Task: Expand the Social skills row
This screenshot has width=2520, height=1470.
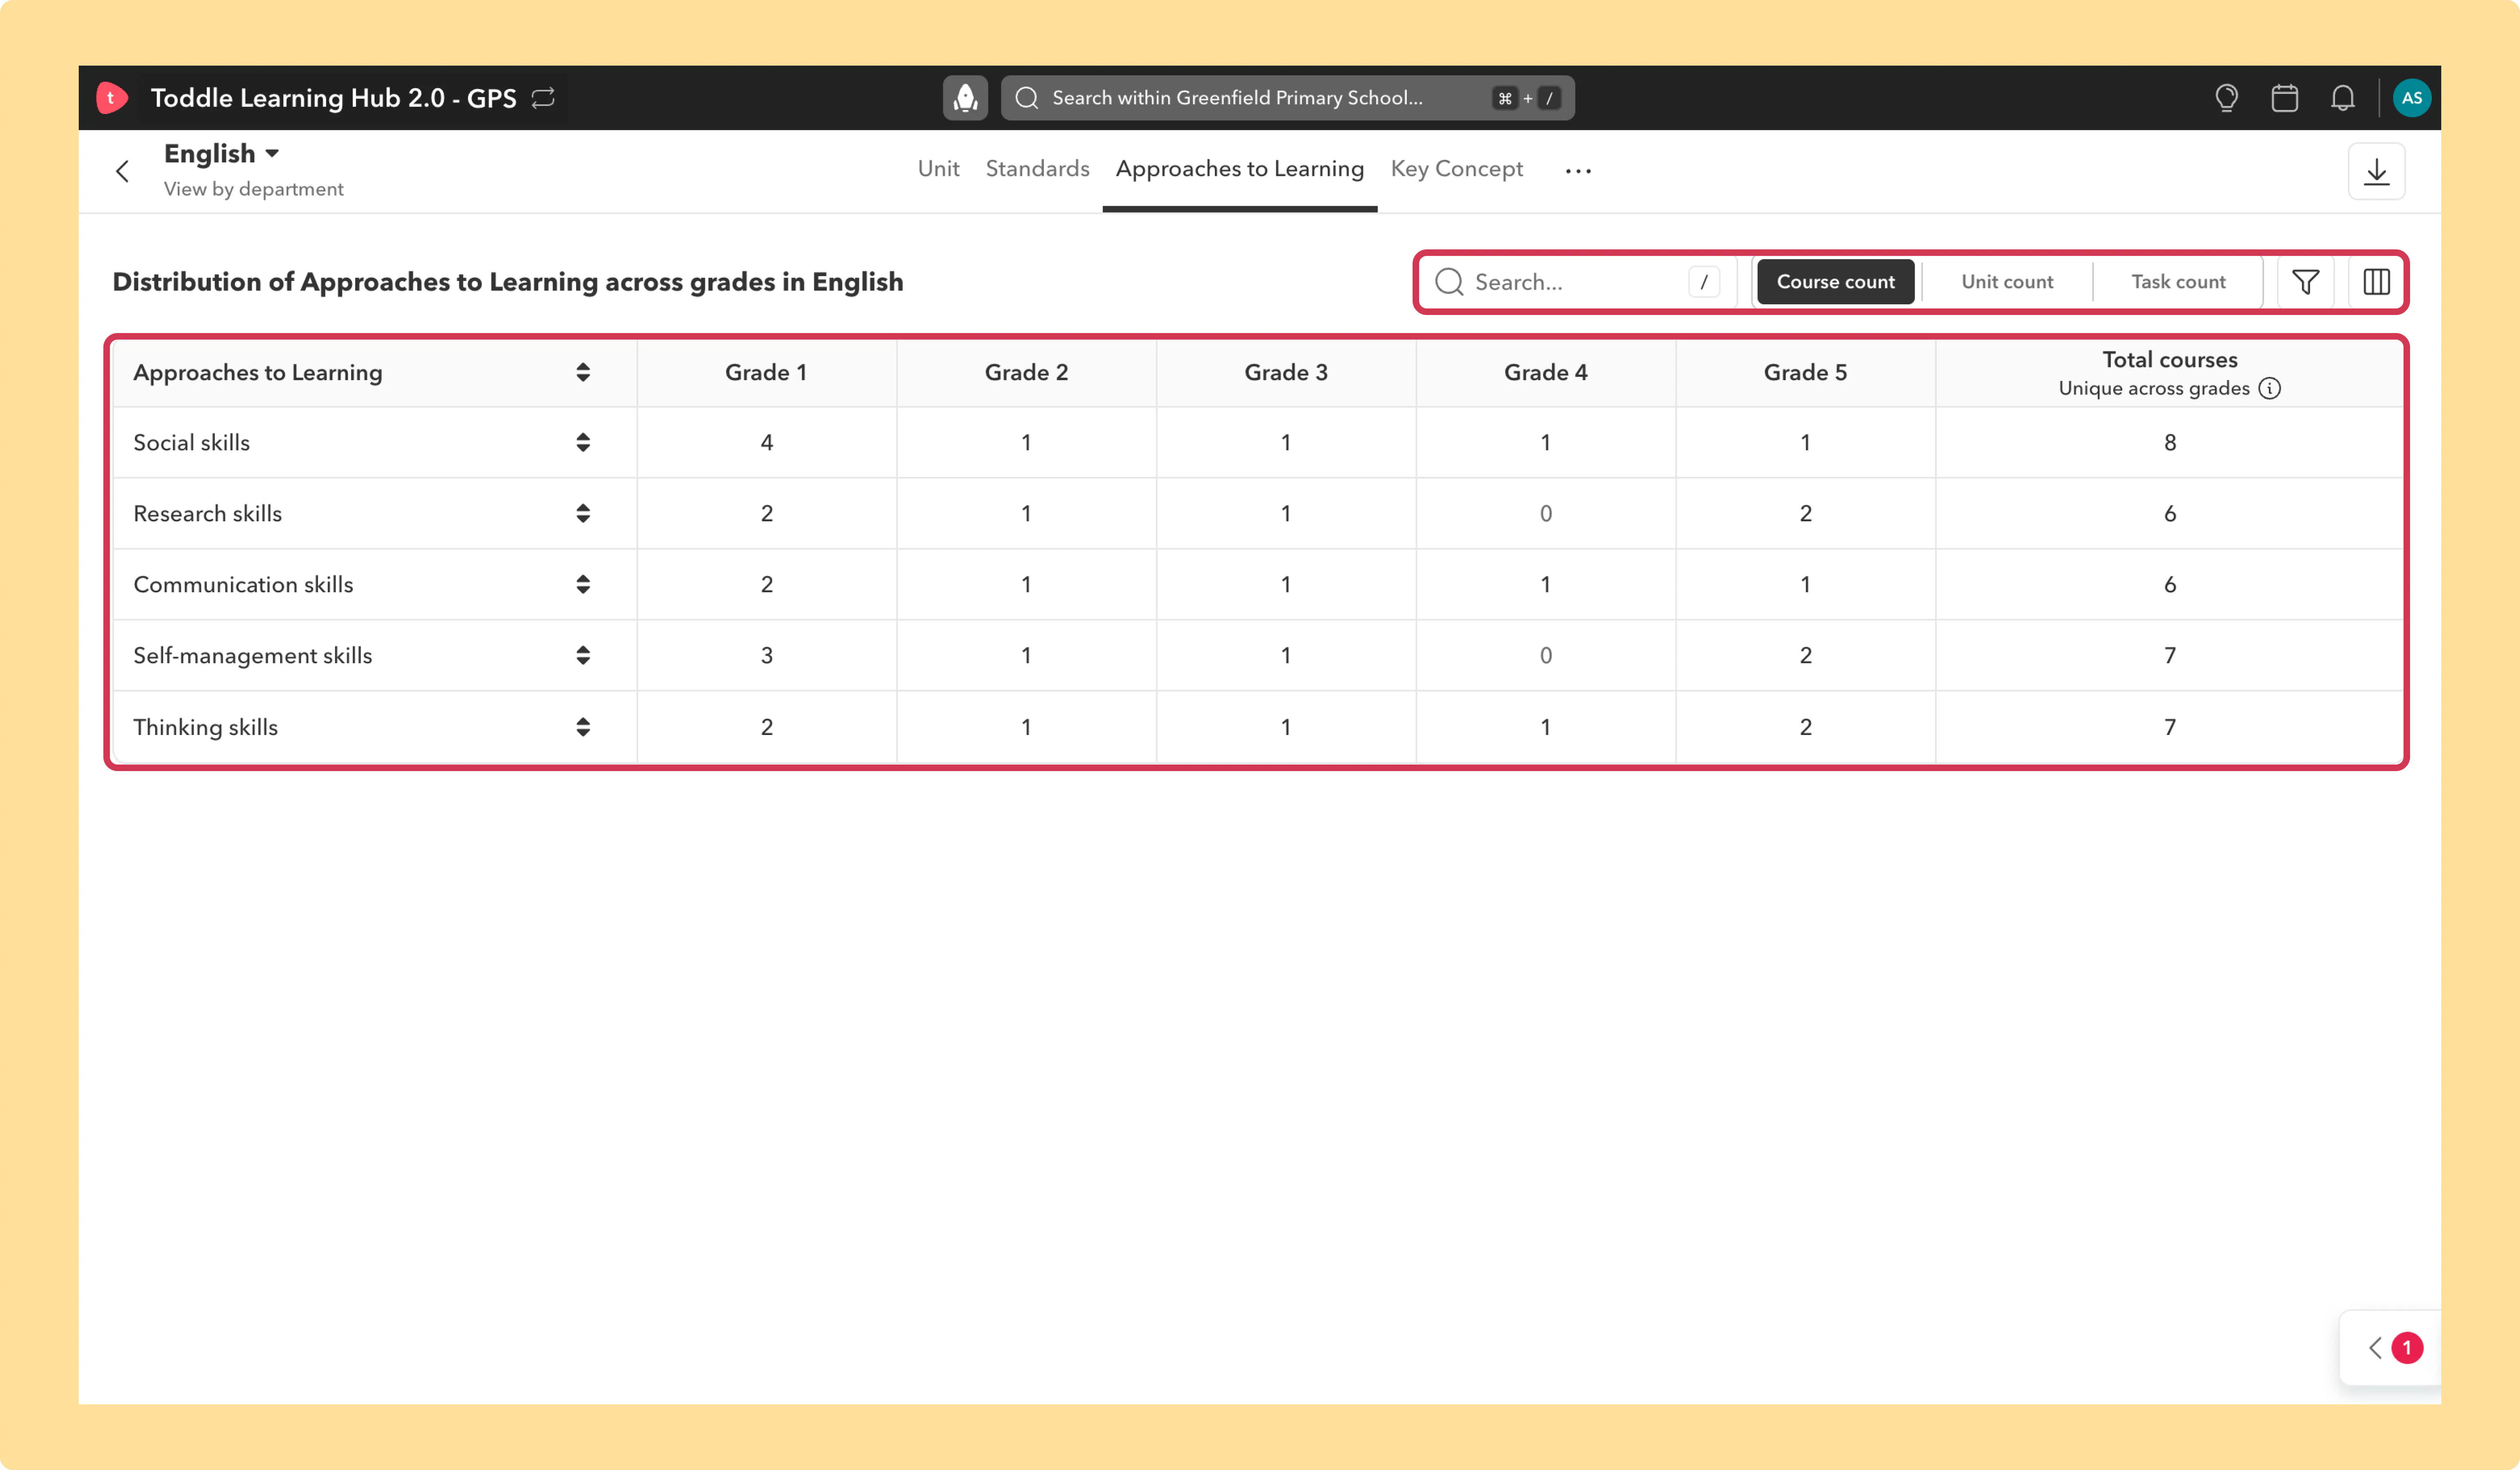Action: point(583,442)
